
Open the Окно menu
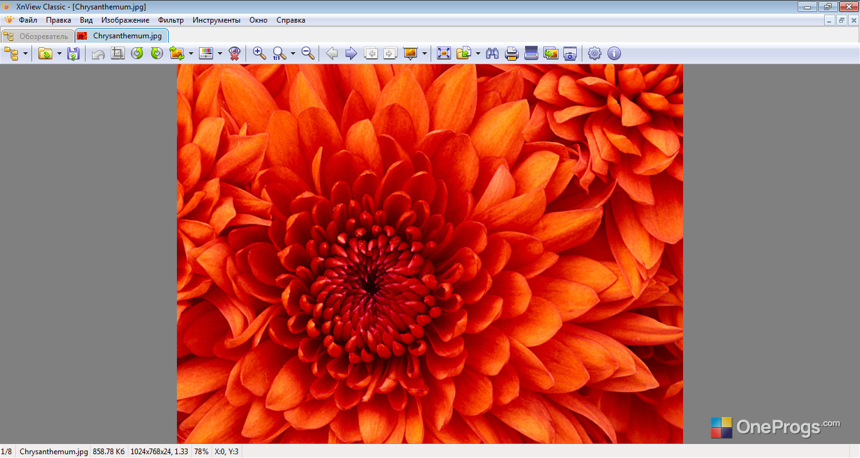[x=258, y=20]
